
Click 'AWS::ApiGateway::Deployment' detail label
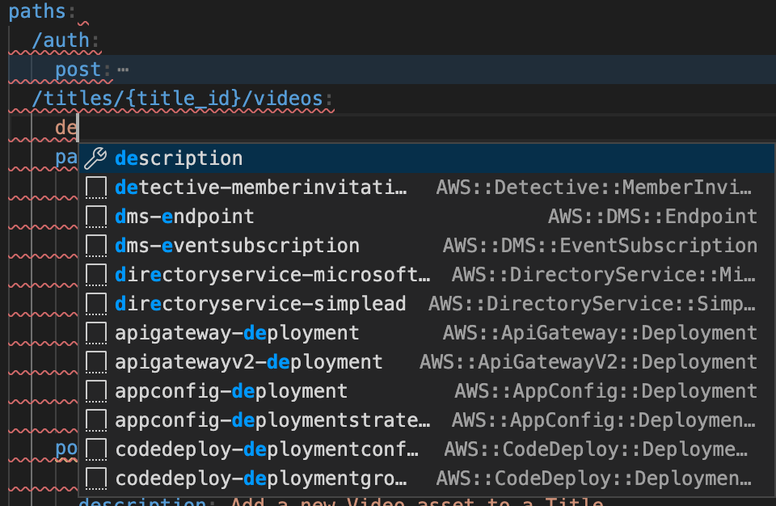[x=600, y=333]
